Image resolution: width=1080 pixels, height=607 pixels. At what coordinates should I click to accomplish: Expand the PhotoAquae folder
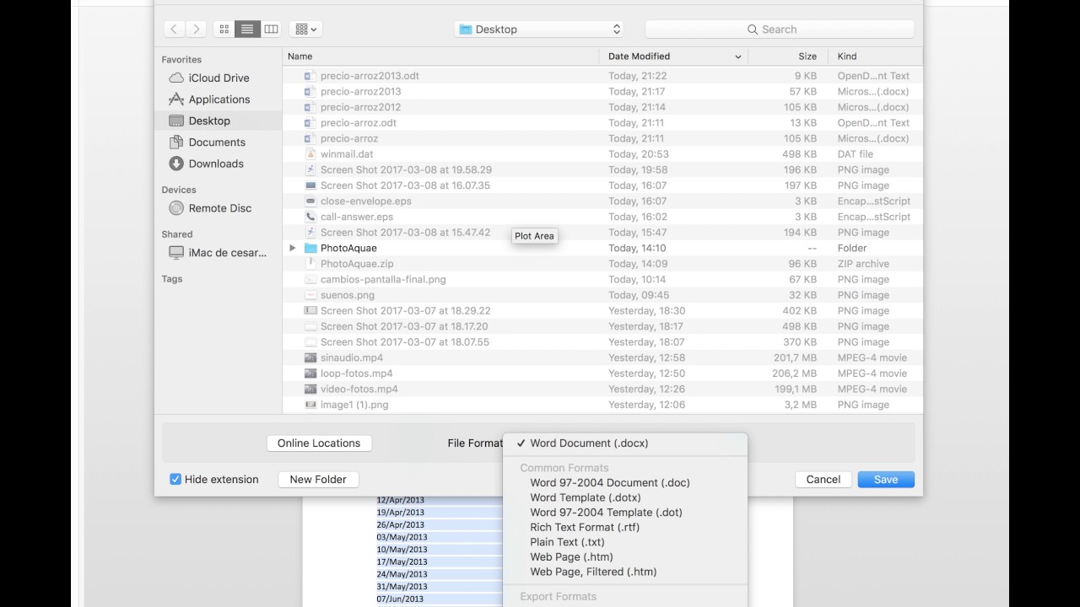point(292,248)
